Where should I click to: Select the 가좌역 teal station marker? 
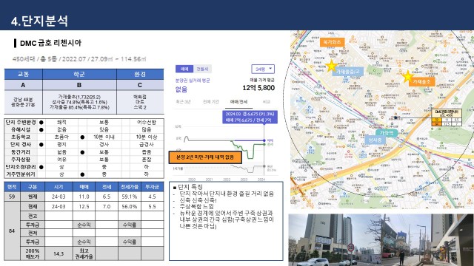387,133
